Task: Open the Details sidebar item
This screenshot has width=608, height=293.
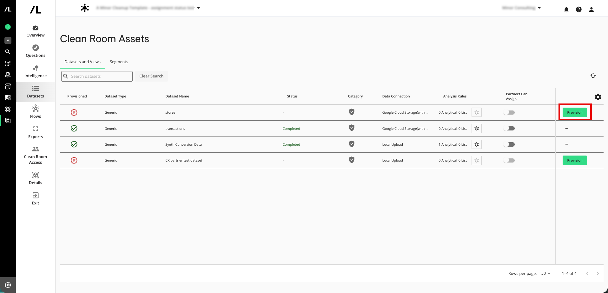Action: pos(36,178)
